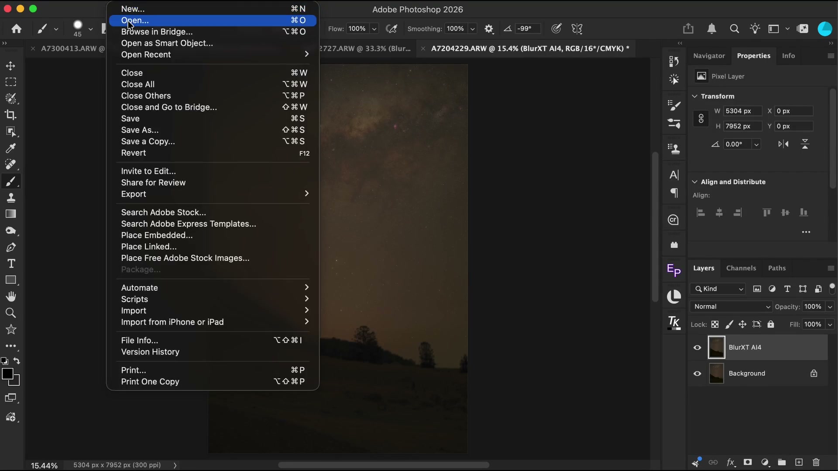Hide the Background layer
Image resolution: width=838 pixels, height=471 pixels.
point(697,374)
